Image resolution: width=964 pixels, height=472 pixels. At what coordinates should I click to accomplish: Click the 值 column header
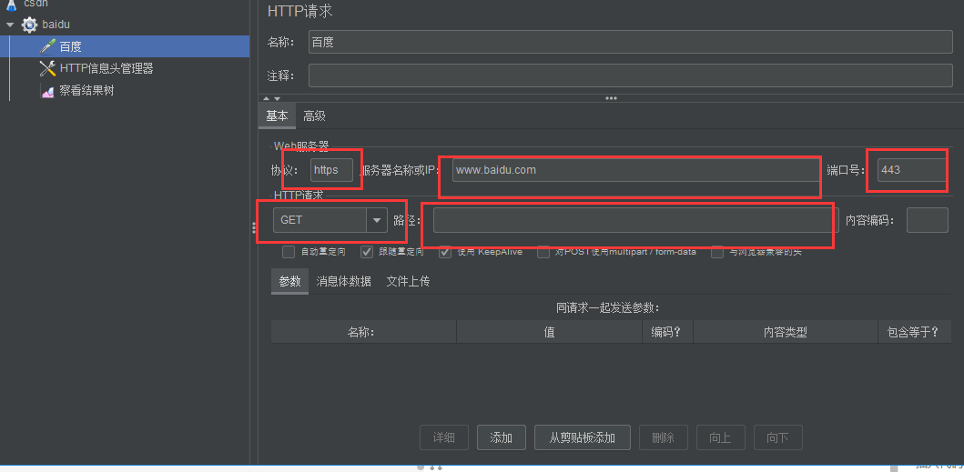549,332
